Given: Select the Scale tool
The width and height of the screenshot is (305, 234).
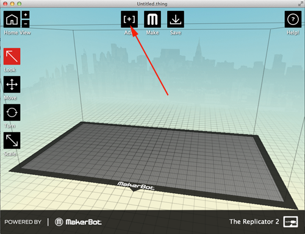Looking at the screenshot, I should (x=12, y=140).
